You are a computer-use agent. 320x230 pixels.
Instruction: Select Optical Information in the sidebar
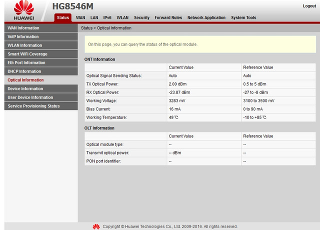tap(41, 80)
